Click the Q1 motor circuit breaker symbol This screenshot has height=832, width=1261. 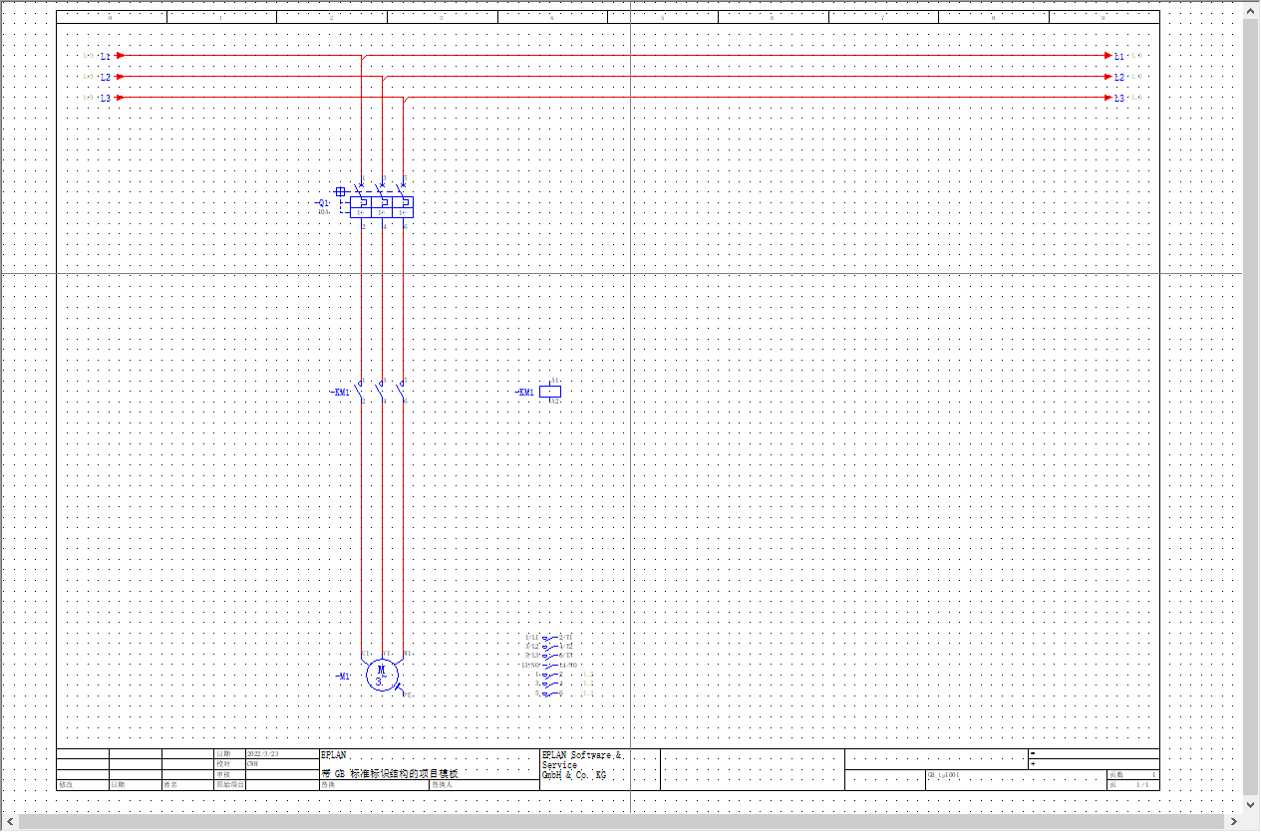tap(382, 206)
